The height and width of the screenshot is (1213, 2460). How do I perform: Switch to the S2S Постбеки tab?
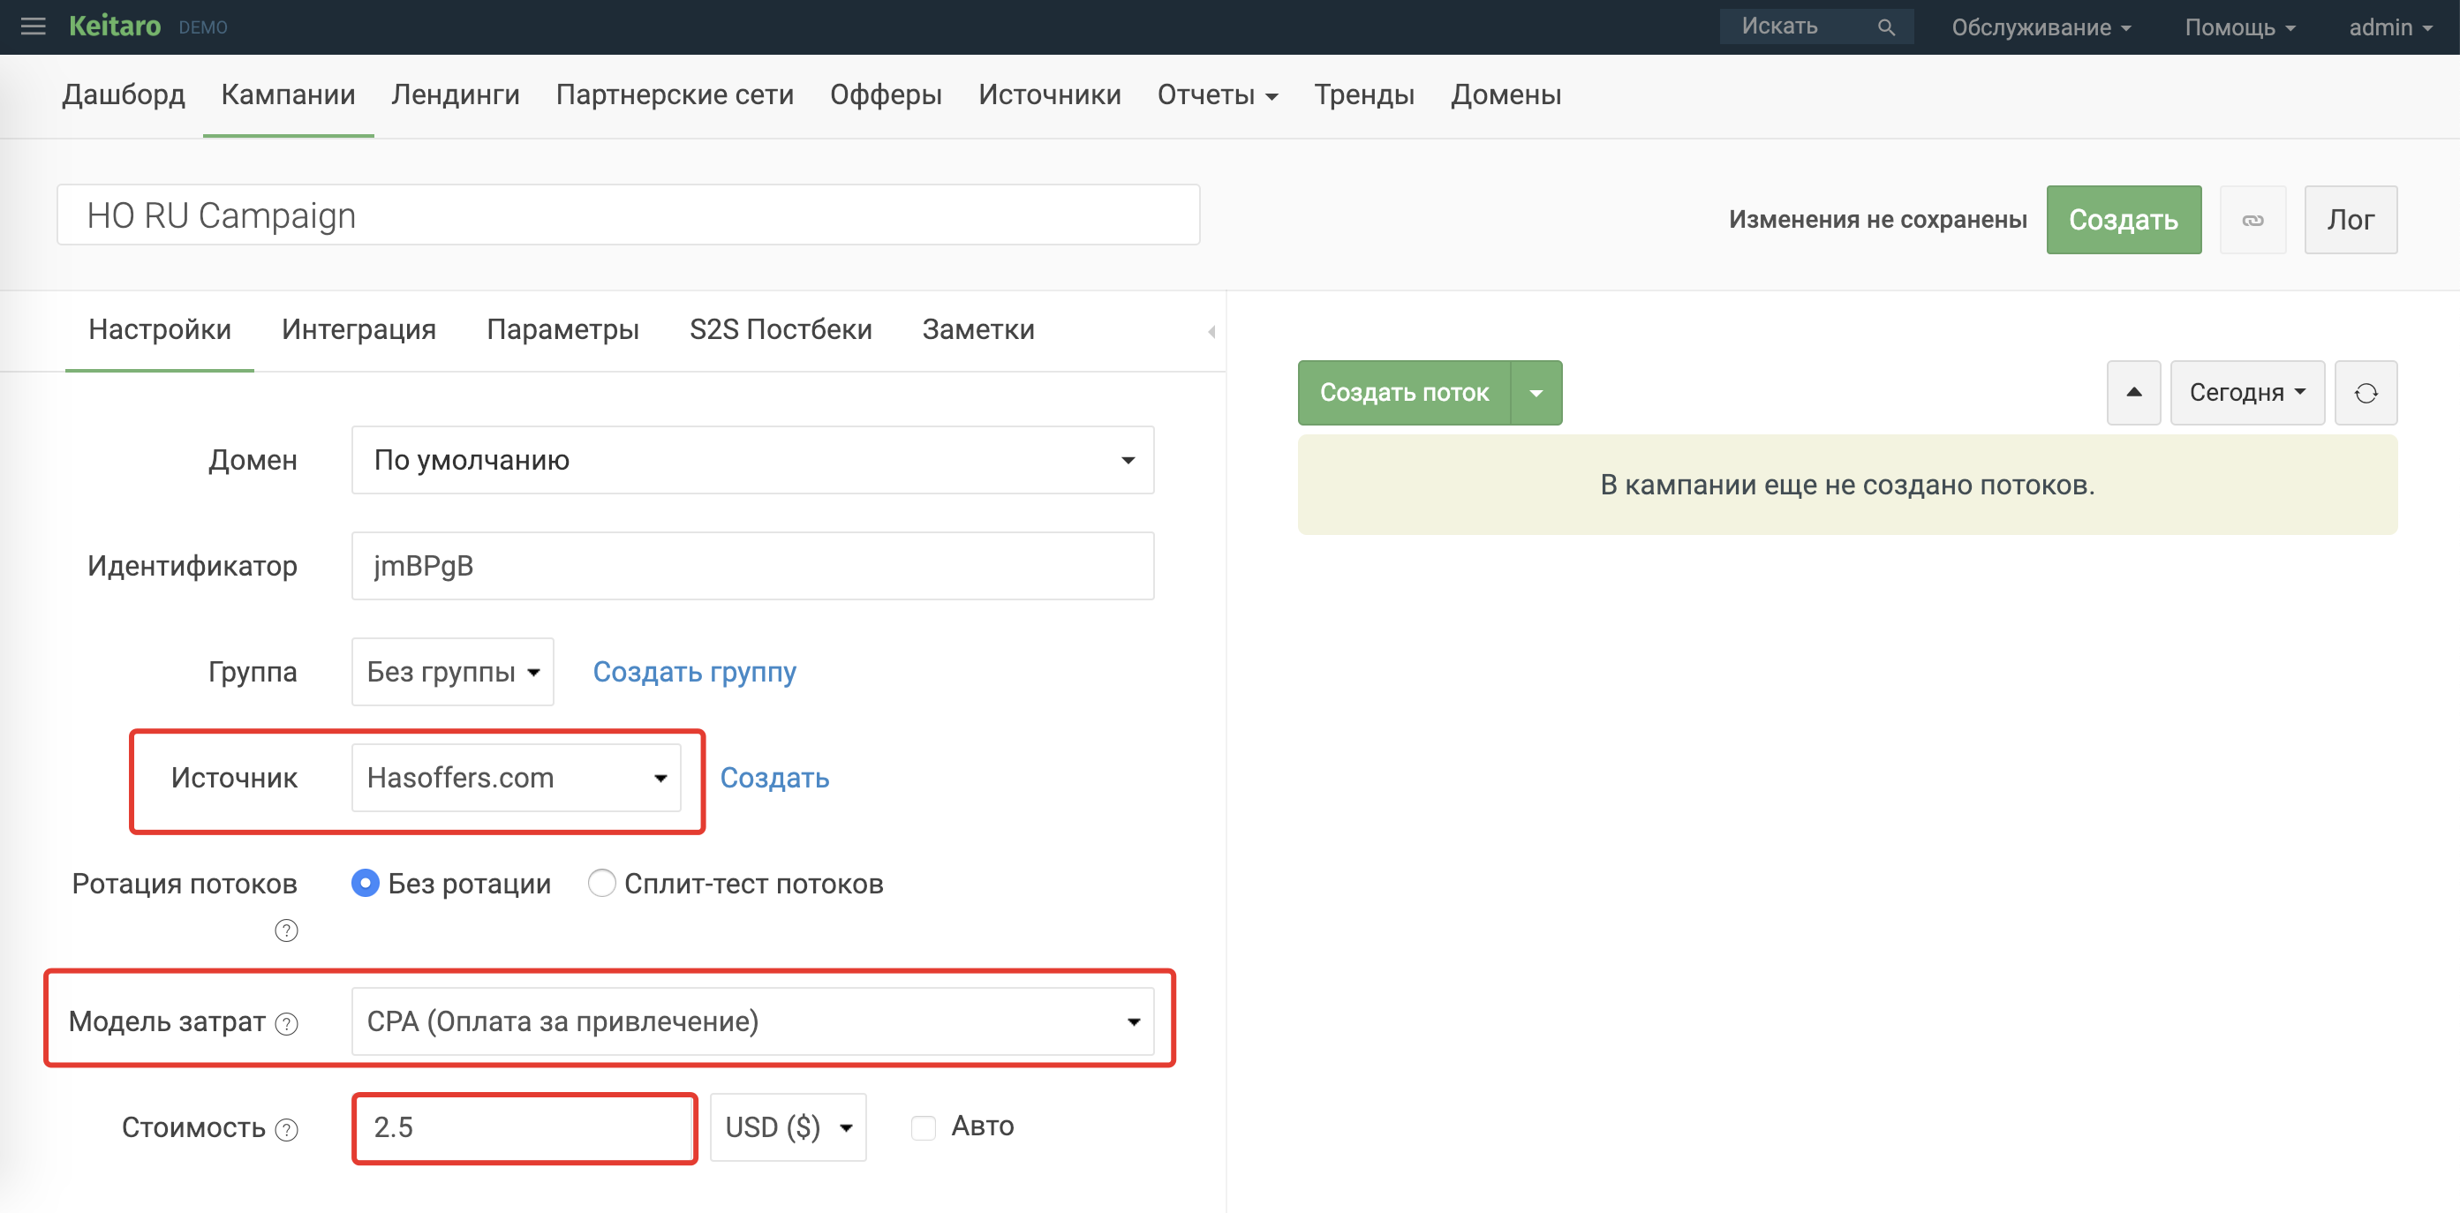[781, 329]
